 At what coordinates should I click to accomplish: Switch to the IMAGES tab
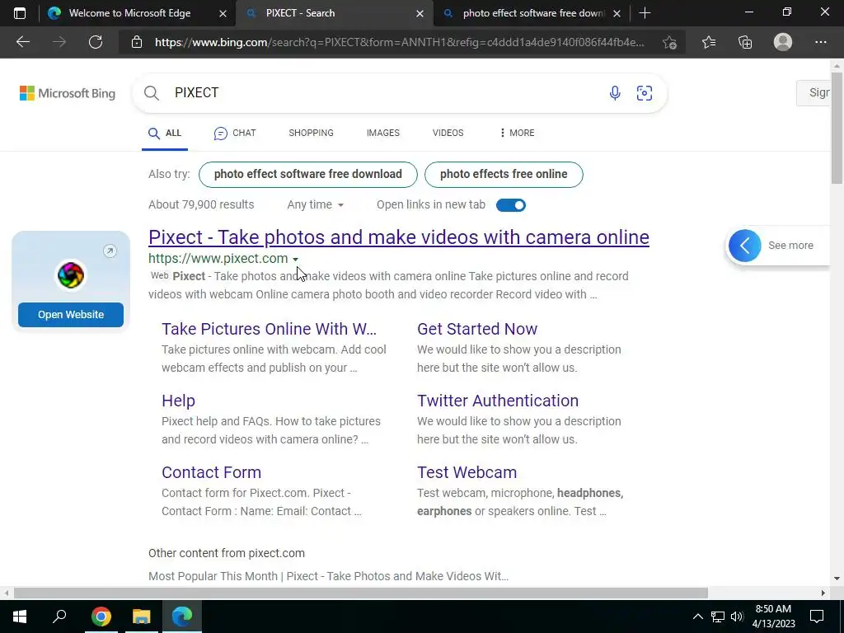383,133
